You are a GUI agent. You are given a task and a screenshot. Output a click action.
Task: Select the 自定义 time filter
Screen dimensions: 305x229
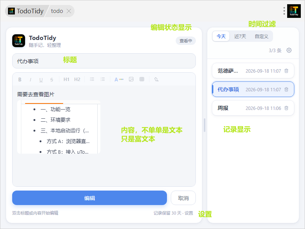(x=261, y=37)
